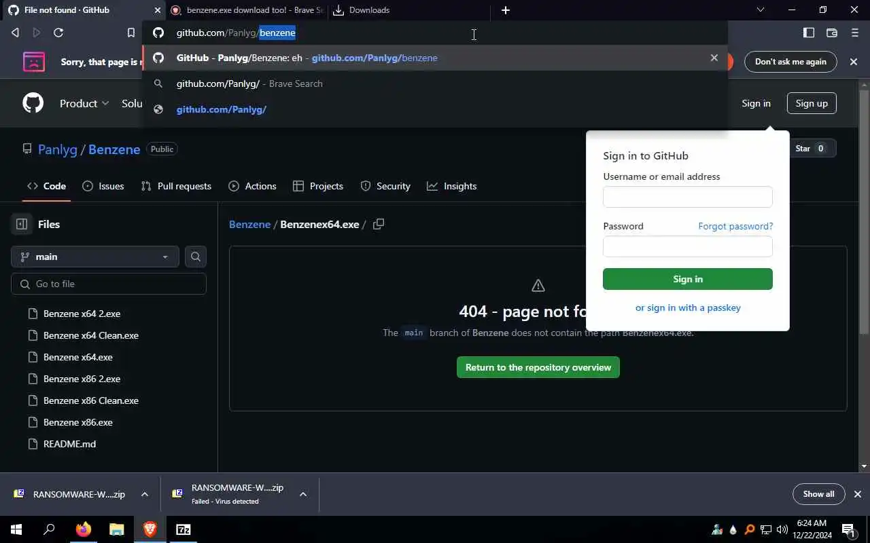Viewport: 870px width, 543px height.
Task: Expand failed RANSOMWARE zip download options
Action: pyautogui.click(x=303, y=494)
